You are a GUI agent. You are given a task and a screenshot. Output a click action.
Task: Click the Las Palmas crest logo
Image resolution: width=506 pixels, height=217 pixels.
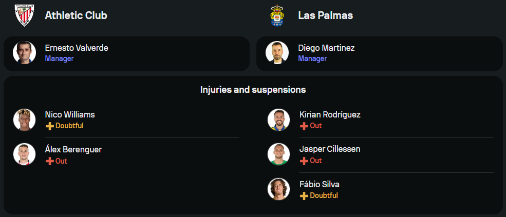(x=277, y=15)
